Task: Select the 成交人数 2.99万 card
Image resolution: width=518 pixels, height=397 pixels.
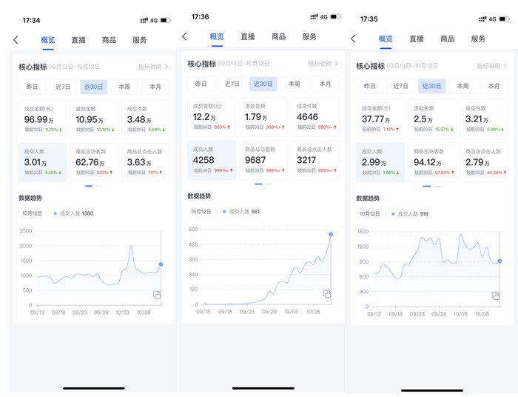Action: click(380, 162)
